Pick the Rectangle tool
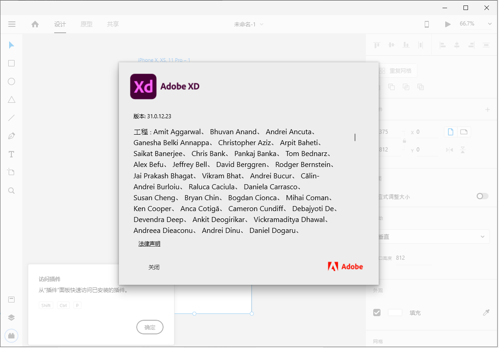This screenshot has height=348, width=499. [x=11, y=63]
